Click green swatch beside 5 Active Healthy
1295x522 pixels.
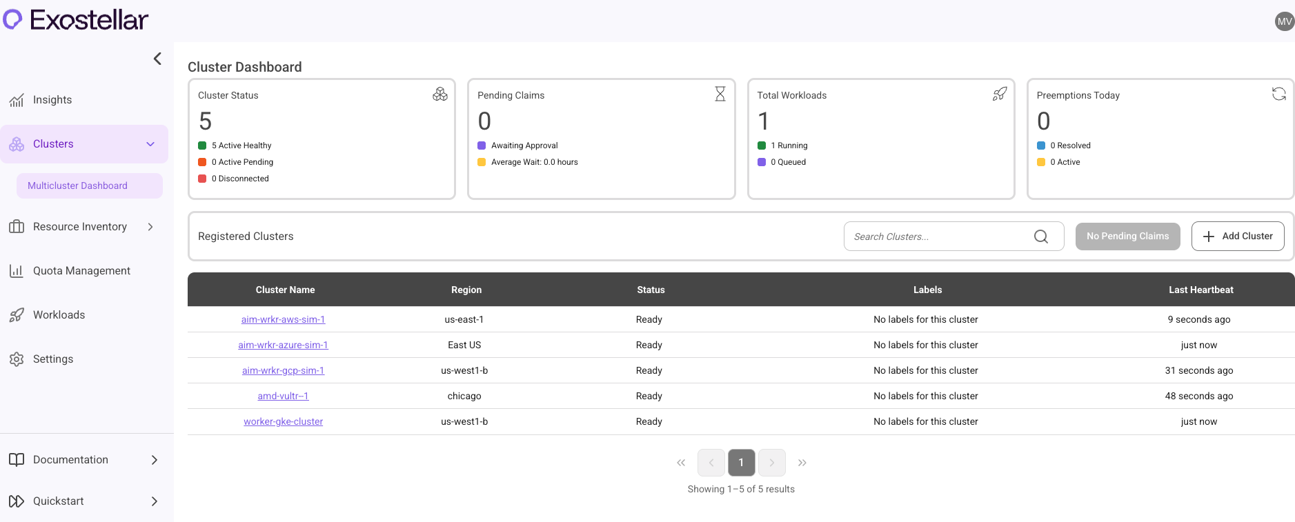[202, 145]
